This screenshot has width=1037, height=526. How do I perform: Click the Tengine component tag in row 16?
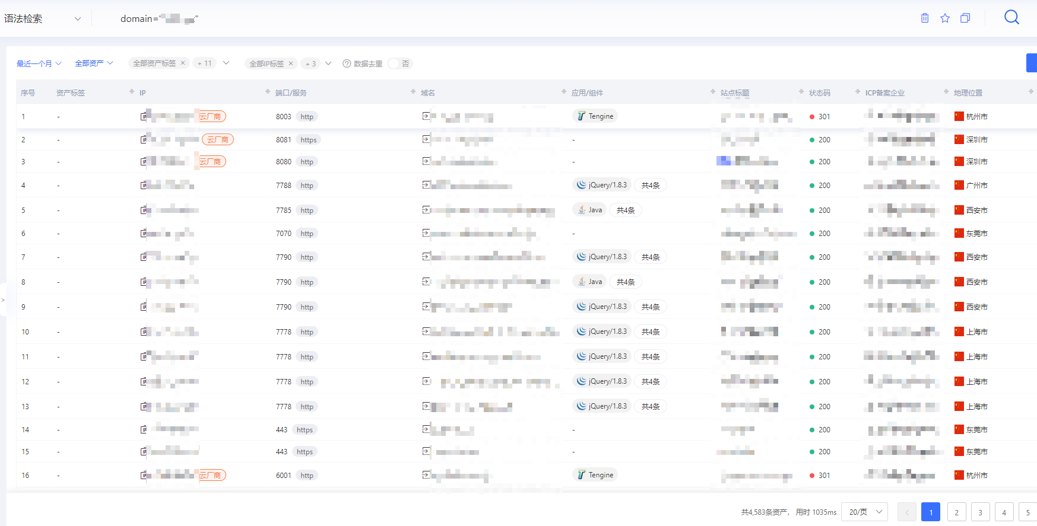point(595,475)
